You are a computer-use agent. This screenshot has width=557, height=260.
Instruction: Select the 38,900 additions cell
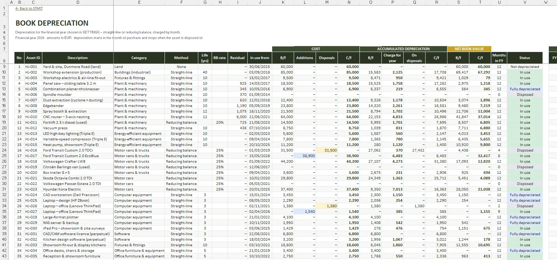pos(305,156)
